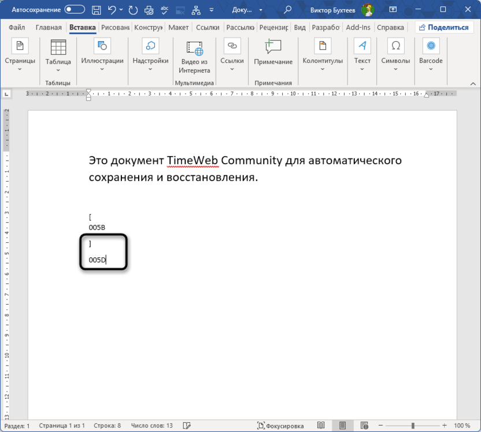Switch to the Разработчик tab
This screenshot has width=481, height=432.
pos(326,27)
